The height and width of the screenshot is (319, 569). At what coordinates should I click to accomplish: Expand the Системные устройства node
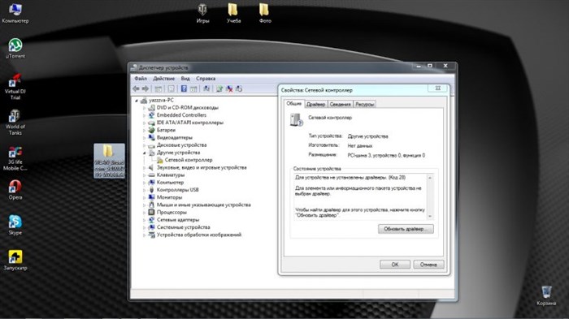(145, 227)
